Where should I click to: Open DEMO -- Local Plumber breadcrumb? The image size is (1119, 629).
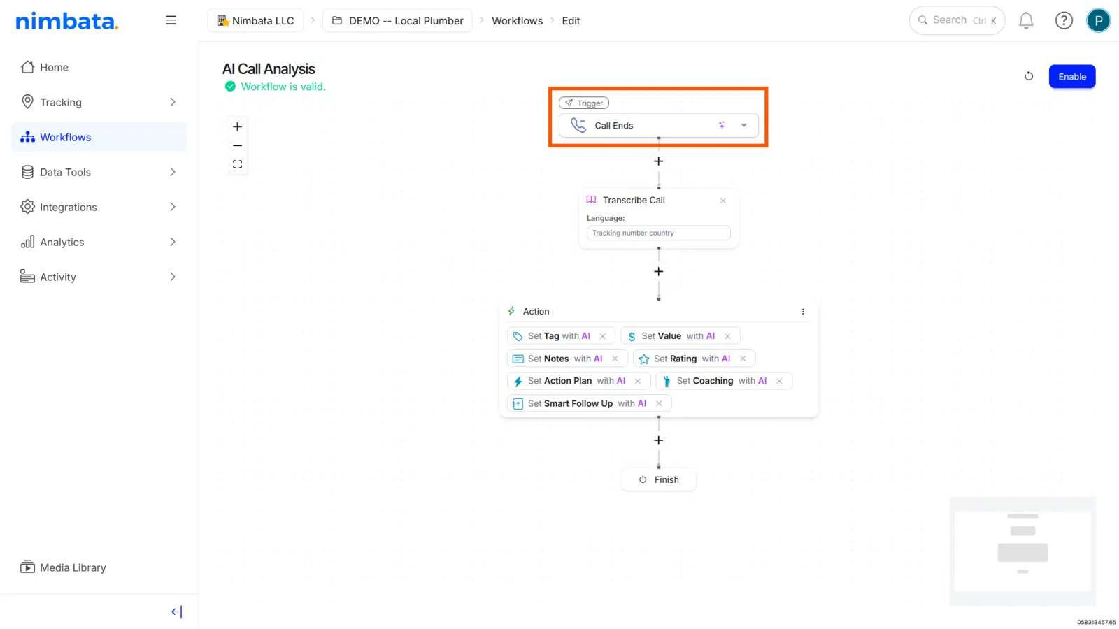(x=397, y=21)
